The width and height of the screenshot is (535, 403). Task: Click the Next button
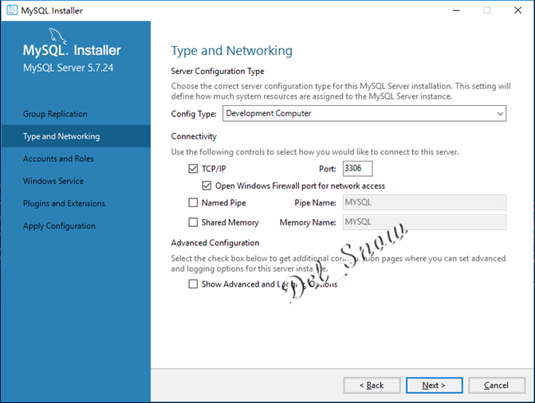coord(435,385)
